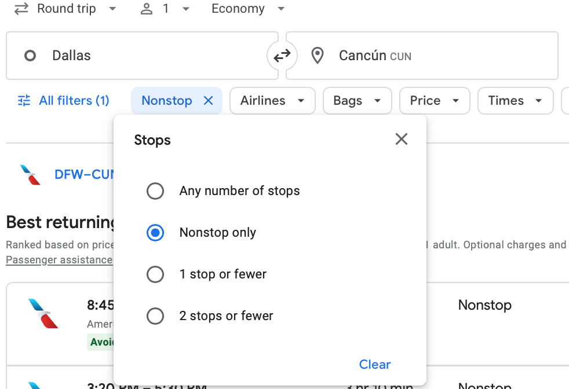Remove the Nonstop filter with X
This screenshot has height=389, width=569.
click(209, 101)
